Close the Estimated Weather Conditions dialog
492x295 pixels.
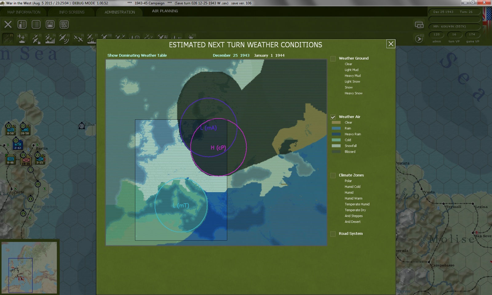(x=391, y=44)
